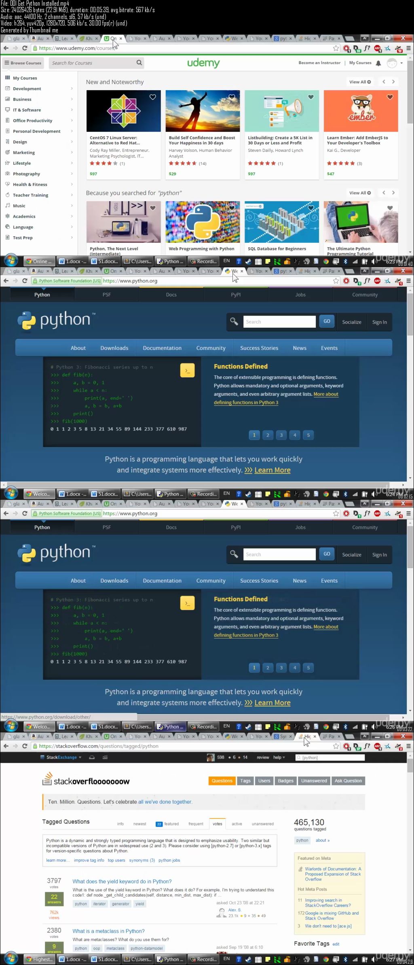Image resolution: width=414 pixels, height=965 pixels.
Task: Click the Search field in 00:03:22 python.org frame
Action: (279, 554)
